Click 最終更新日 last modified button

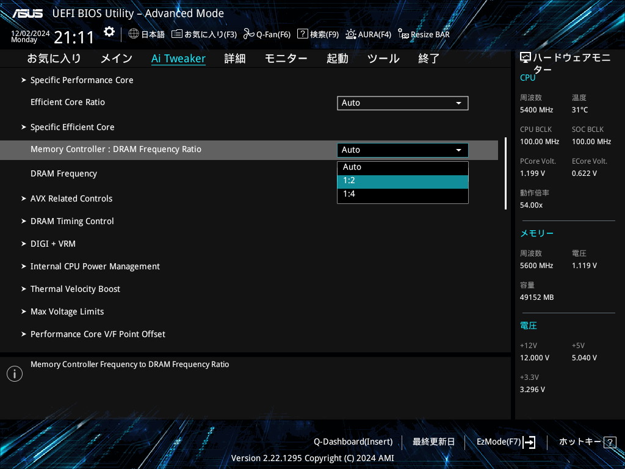(x=433, y=442)
